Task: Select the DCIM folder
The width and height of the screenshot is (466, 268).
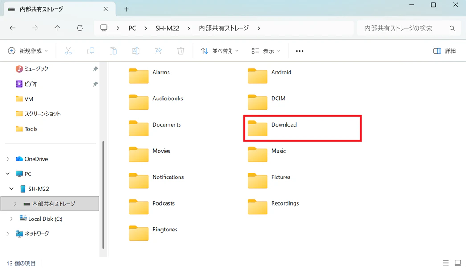Action: [266, 102]
